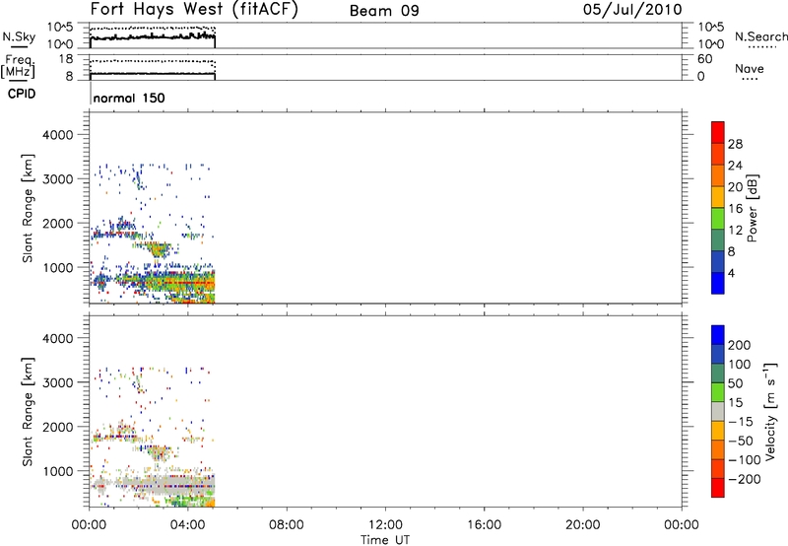The image size is (788, 546).
Task: Click the 'Time UT' axis title
Action: point(385,540)
